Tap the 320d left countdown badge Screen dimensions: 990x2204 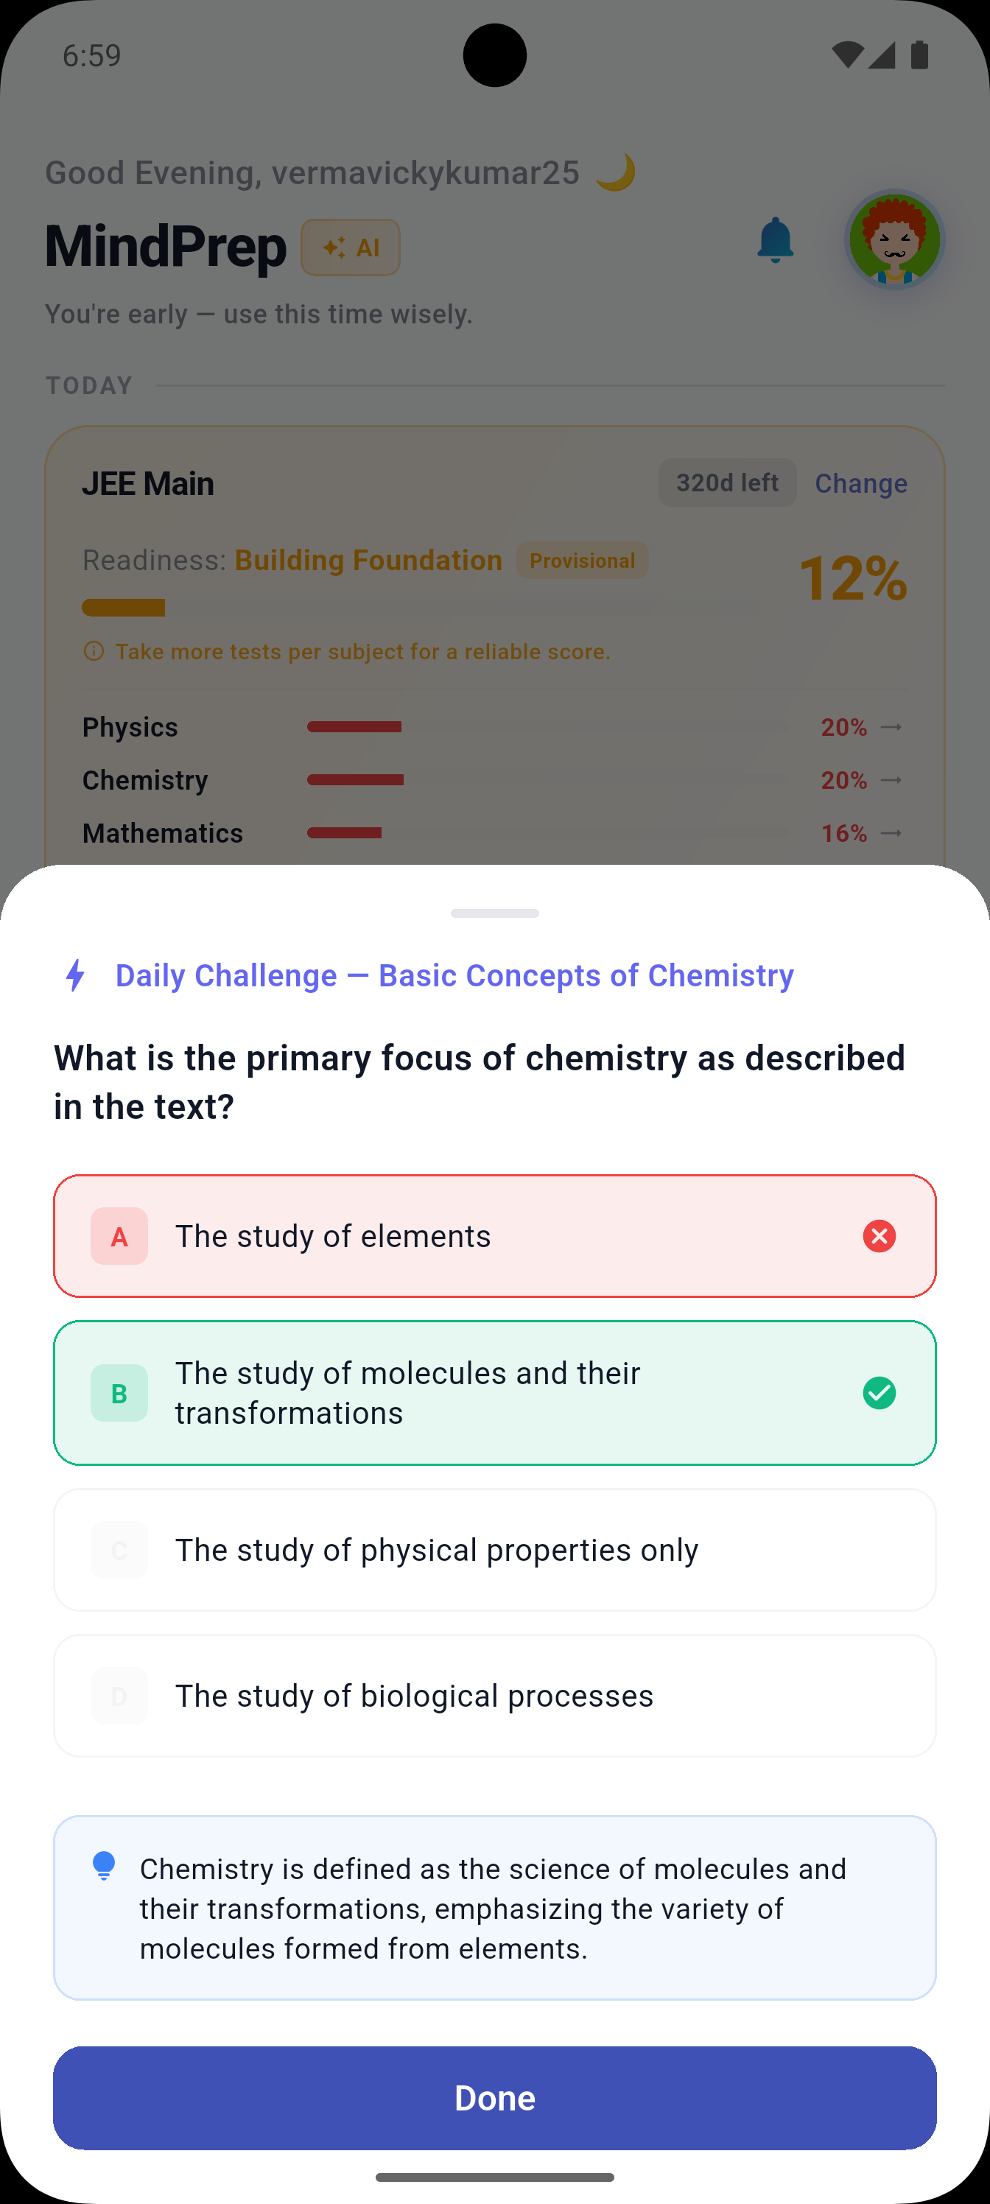tap(726, 482)
